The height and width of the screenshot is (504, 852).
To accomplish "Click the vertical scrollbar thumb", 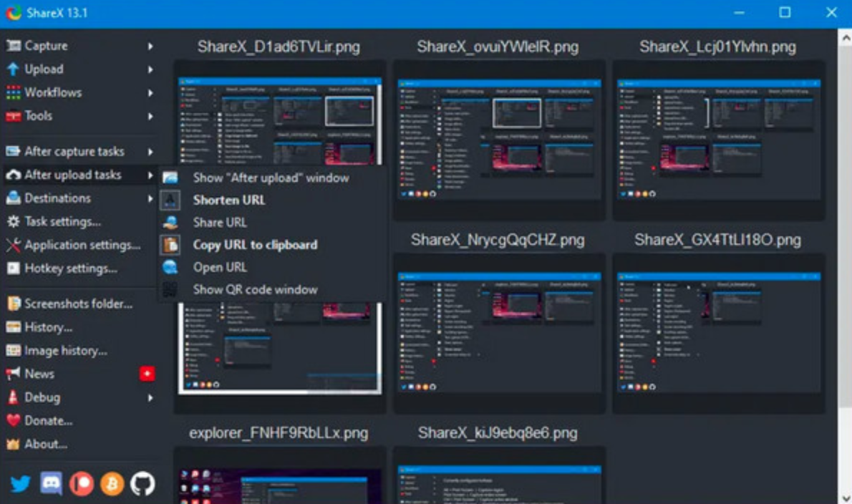I will (x=845, y=226).
